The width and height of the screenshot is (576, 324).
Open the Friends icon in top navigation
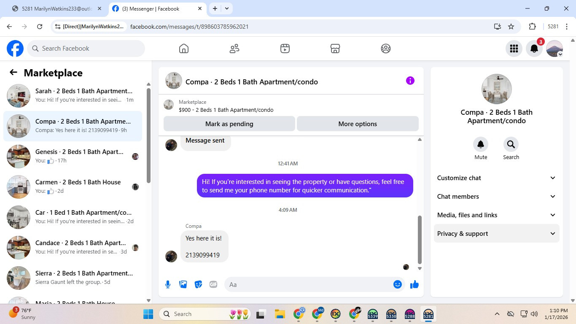[234, 49]
